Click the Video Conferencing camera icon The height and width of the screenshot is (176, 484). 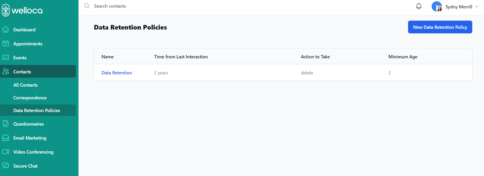(6, 152)
